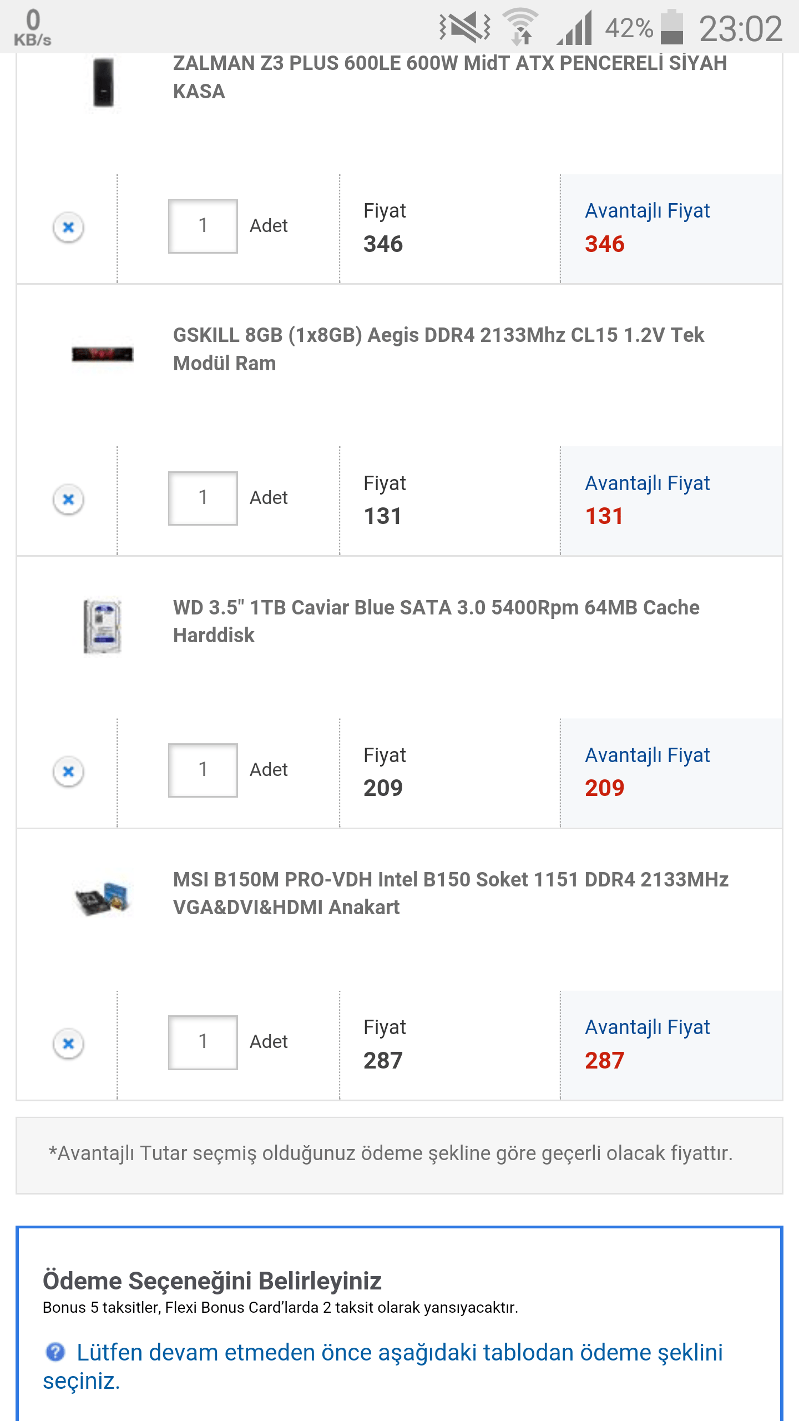Tap the Wi-Fi status icon
This screenshot has width=799, height=1421.
point(520,27)
